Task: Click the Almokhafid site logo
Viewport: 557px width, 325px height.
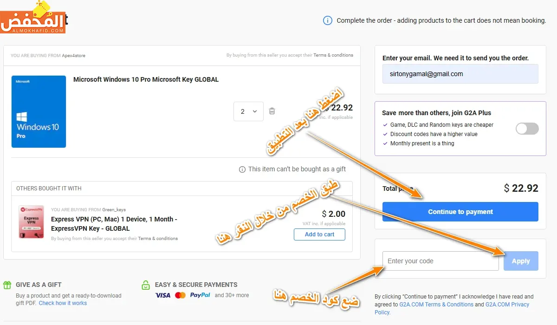Action: 33,18
